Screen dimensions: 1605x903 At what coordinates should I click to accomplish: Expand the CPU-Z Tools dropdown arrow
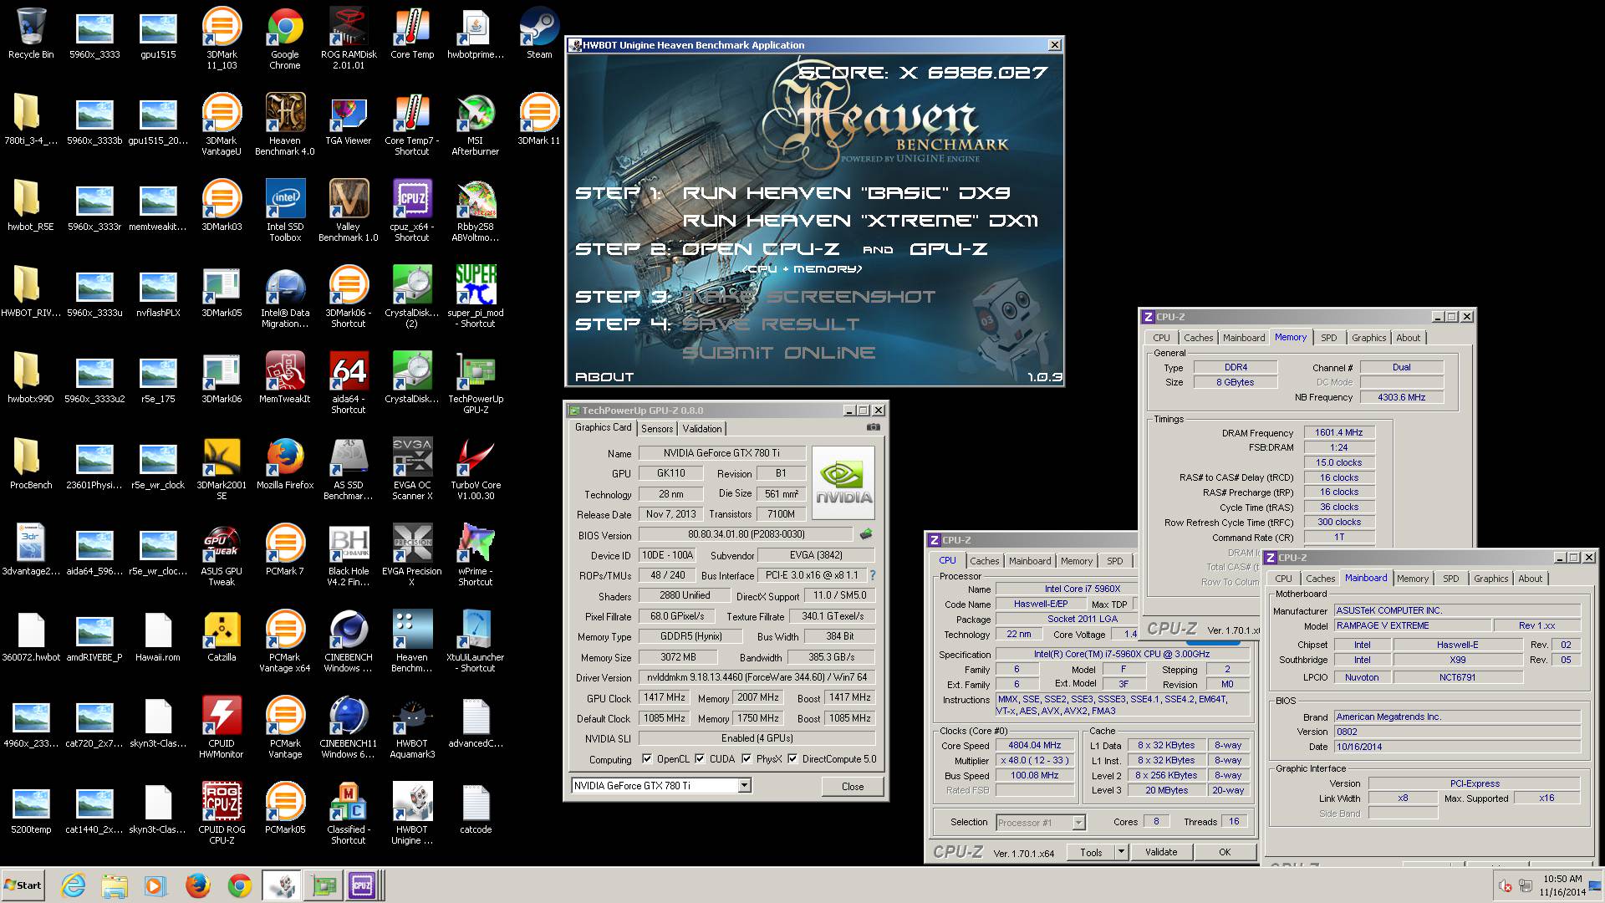tap(1120, 852)
